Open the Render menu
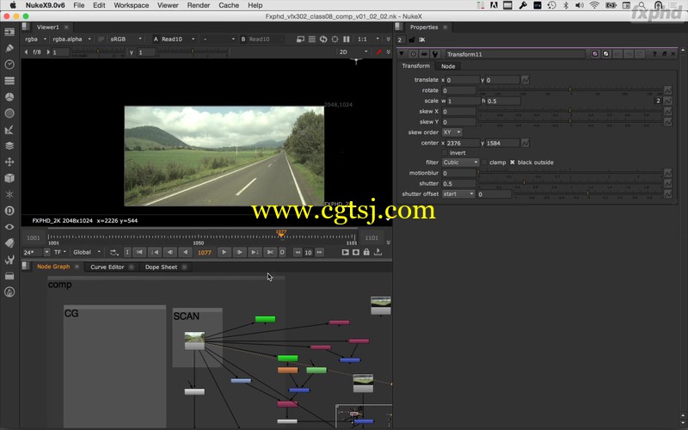 coord(199,5)
